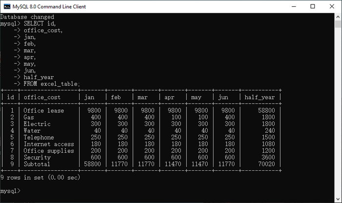
Task: Click the 240 half_year value for Water
Action: (x=270, y=131)
